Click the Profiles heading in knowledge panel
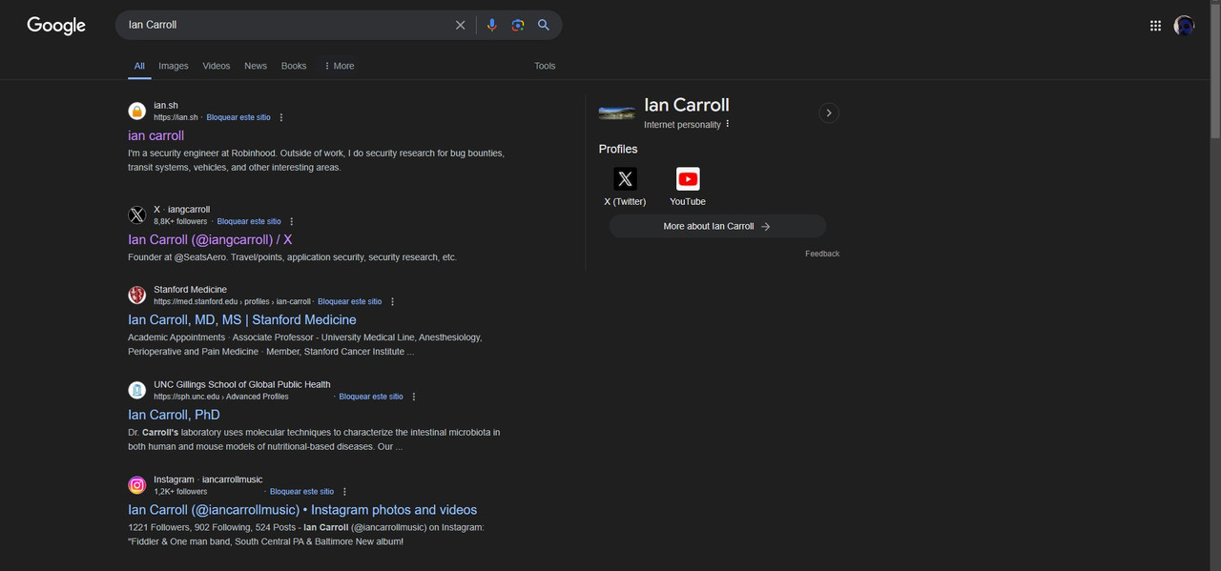The image size is (1221, 571). [x=618, y=149]
